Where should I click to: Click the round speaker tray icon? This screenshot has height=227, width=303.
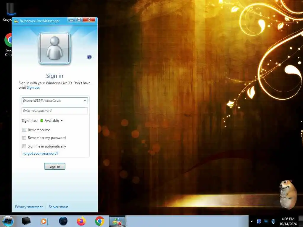273,221
